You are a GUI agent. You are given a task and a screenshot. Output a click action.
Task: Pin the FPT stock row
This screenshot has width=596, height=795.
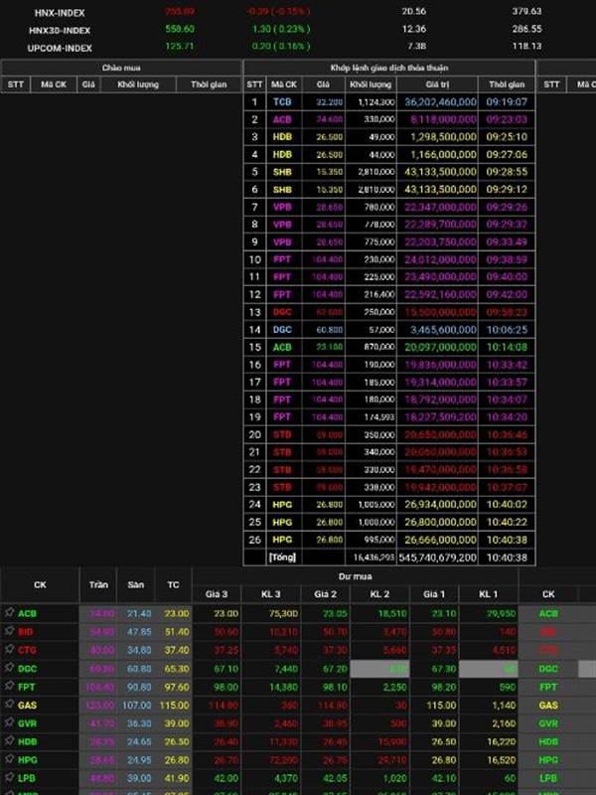[x=9, y=686]
